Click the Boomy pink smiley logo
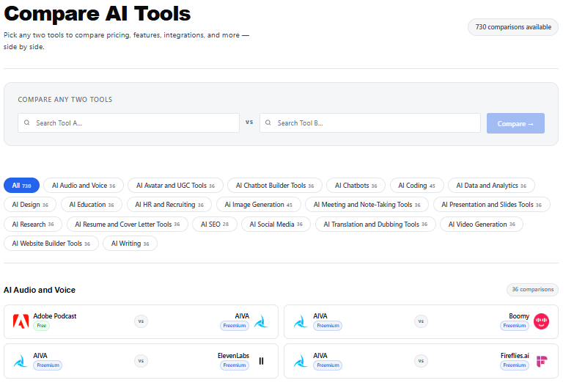The image size is (574, 383). point(541,321)
